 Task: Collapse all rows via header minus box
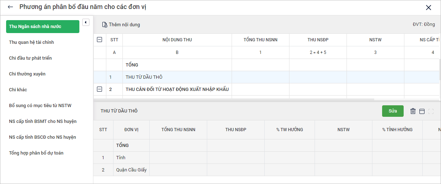click(x=99, y=40)
